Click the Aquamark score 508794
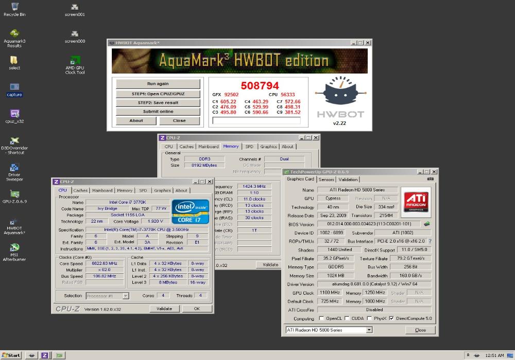Viewport: 515px width, 360px height. [260, 85]
